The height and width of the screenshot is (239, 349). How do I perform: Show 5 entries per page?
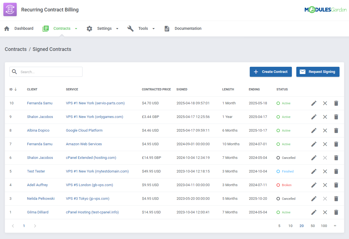coord(279,226)
